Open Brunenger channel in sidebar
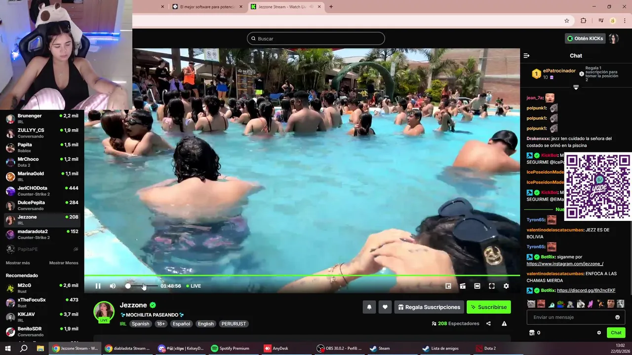632x355 pixels. (x=42, y=119)
